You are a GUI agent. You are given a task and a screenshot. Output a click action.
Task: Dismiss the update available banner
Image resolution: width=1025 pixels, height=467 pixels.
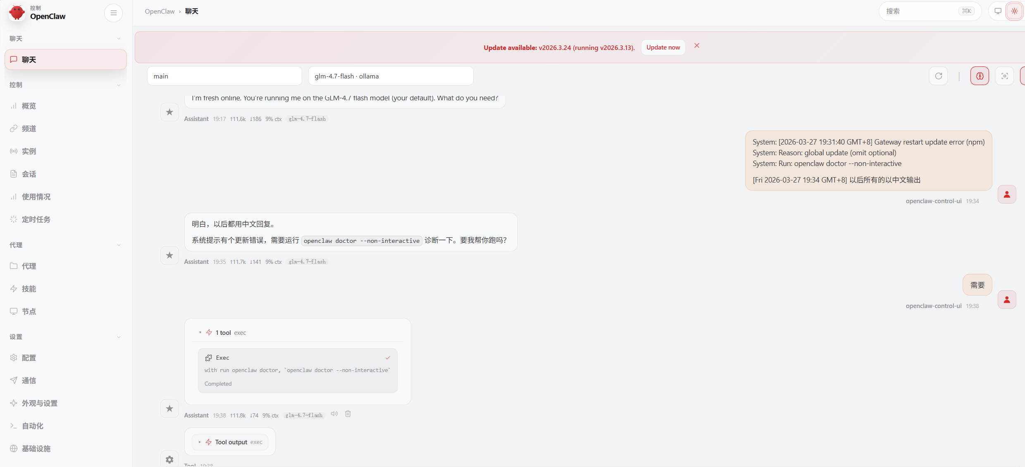click(697, 46)
